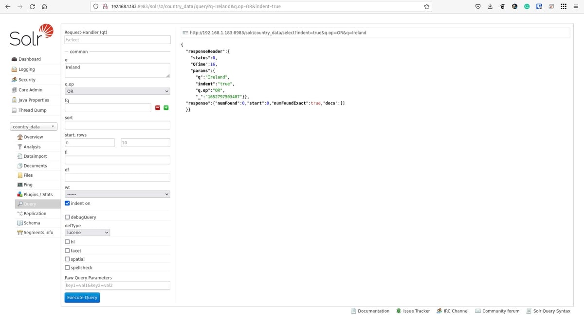Image resolution: width=584 pixels, height=322 pixels.
Task: Enable the facet checkbox
Action: click(x=67, y=251)
